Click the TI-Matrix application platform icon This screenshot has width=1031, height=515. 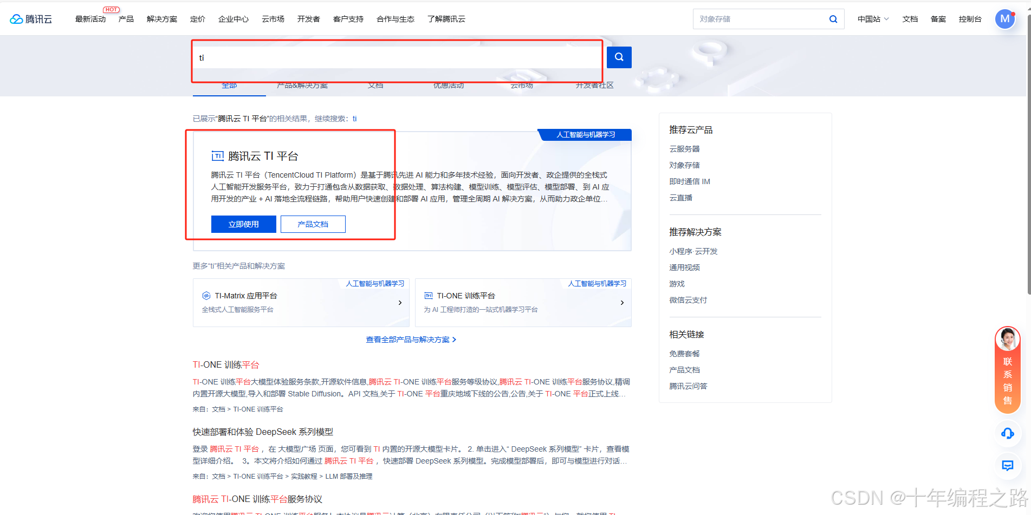tap(206, 296)
